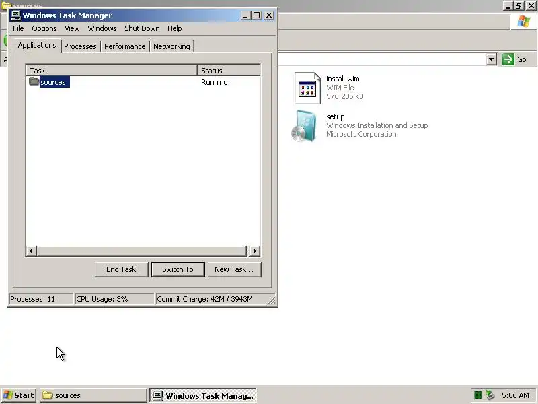The width and height of the screenshot is (538, 404).
Task: Select the sources folder icon in task list
Action: click(34, 81)
